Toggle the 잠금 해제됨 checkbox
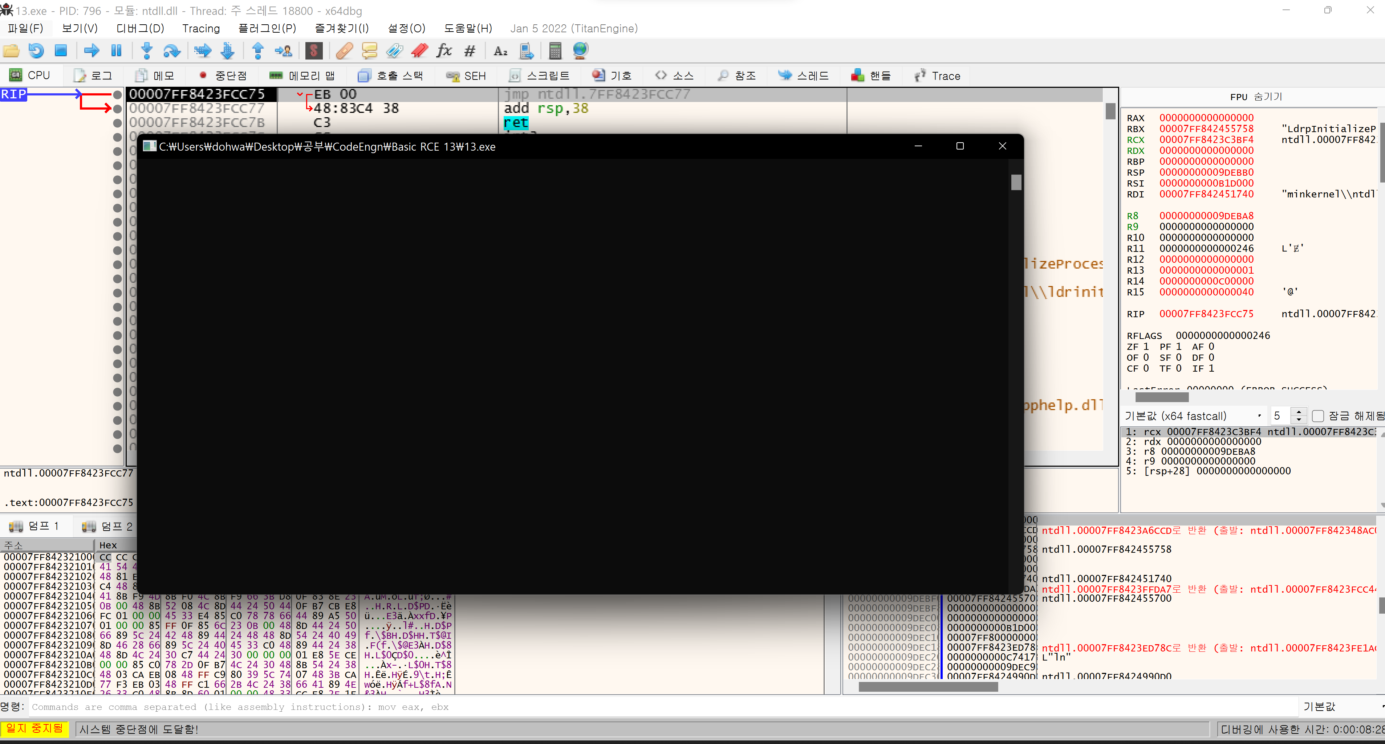 coord(1318,416)
